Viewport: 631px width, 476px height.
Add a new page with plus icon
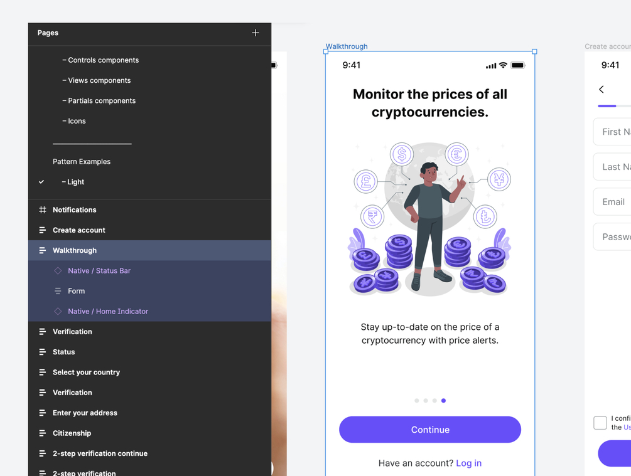tap(255, 33)
